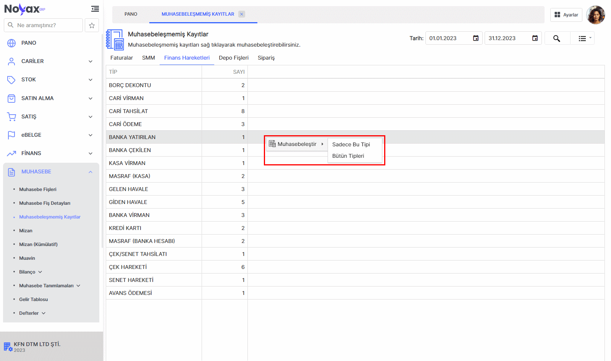Screen dimensions: 611x361
Task: Sort by the TİP column header
Action: pos(154,72)
